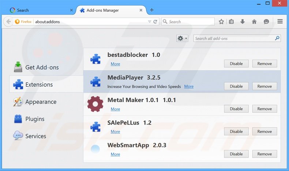Screen dimensions: 289x171
Task: Bookmark this page with star icon
Action: (x=221, y=22)
